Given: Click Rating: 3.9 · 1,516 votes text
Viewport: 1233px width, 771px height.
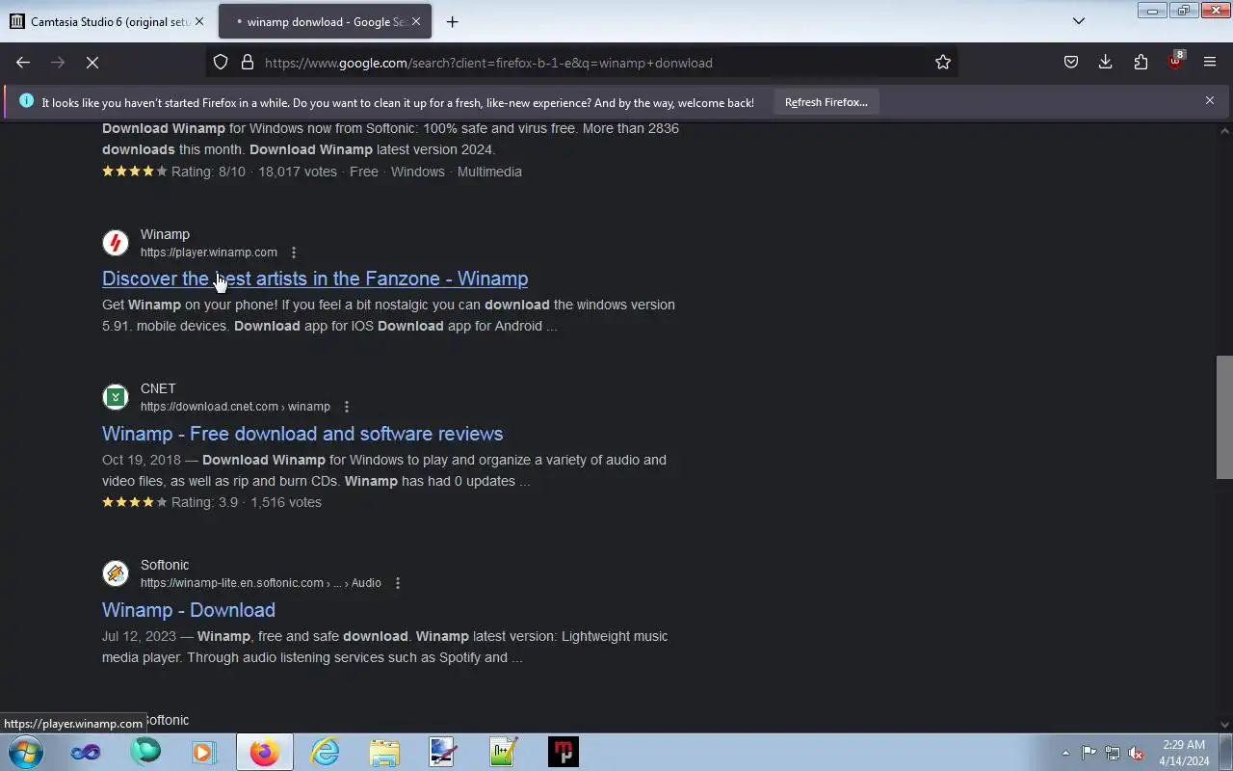Looking at the screenshot, I should (x=247, y=502).
